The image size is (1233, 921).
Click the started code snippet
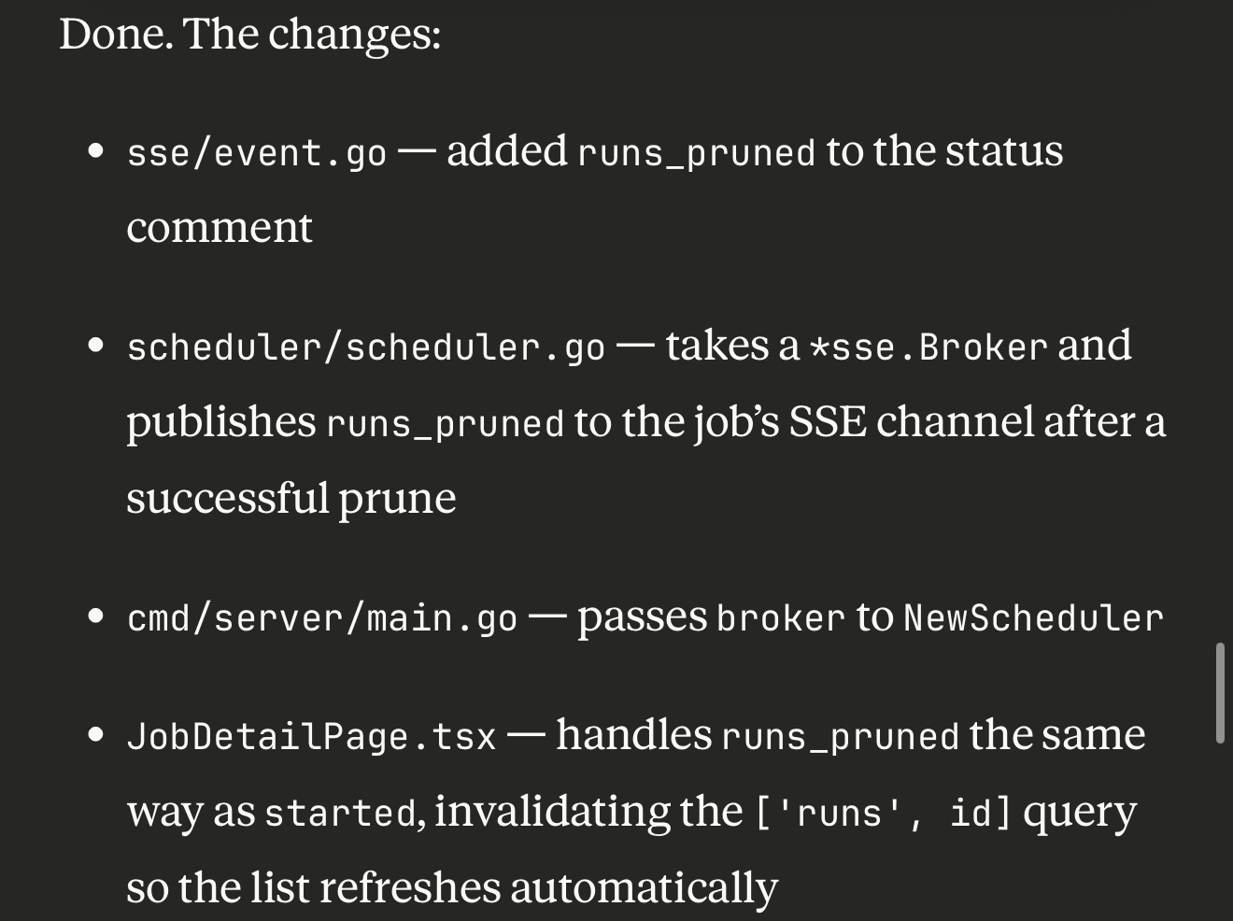tap(340, 813)
